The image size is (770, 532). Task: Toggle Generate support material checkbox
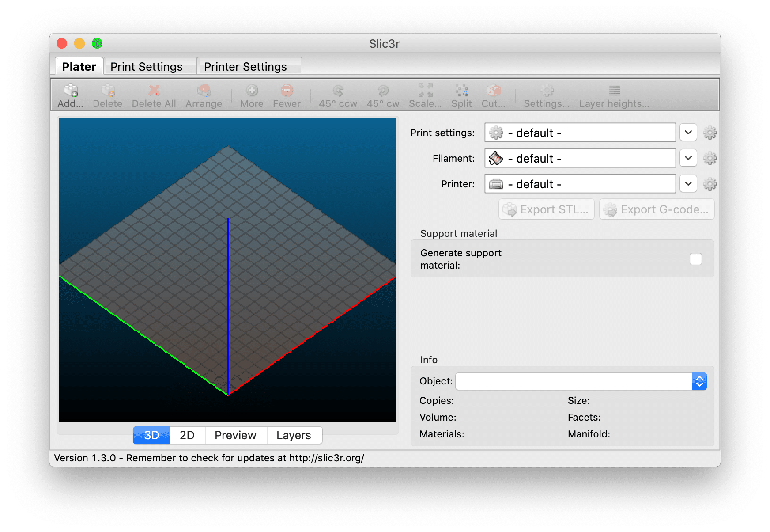click(x=696, y=259)
